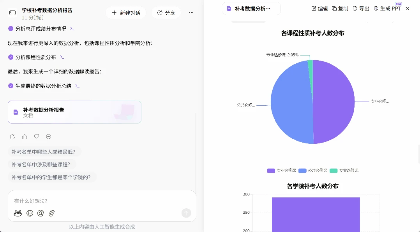Generate slides with 生成 PPT
The width and height of the screenshot is (420, 232).
387,9
